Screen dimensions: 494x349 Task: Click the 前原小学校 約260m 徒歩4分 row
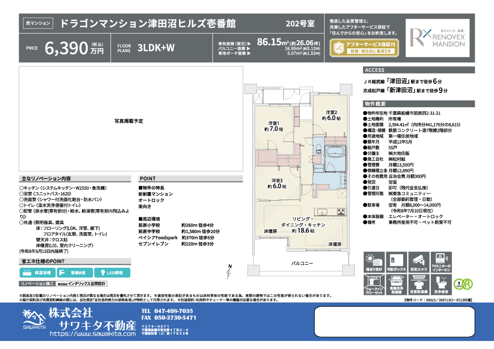pos(176,225)
